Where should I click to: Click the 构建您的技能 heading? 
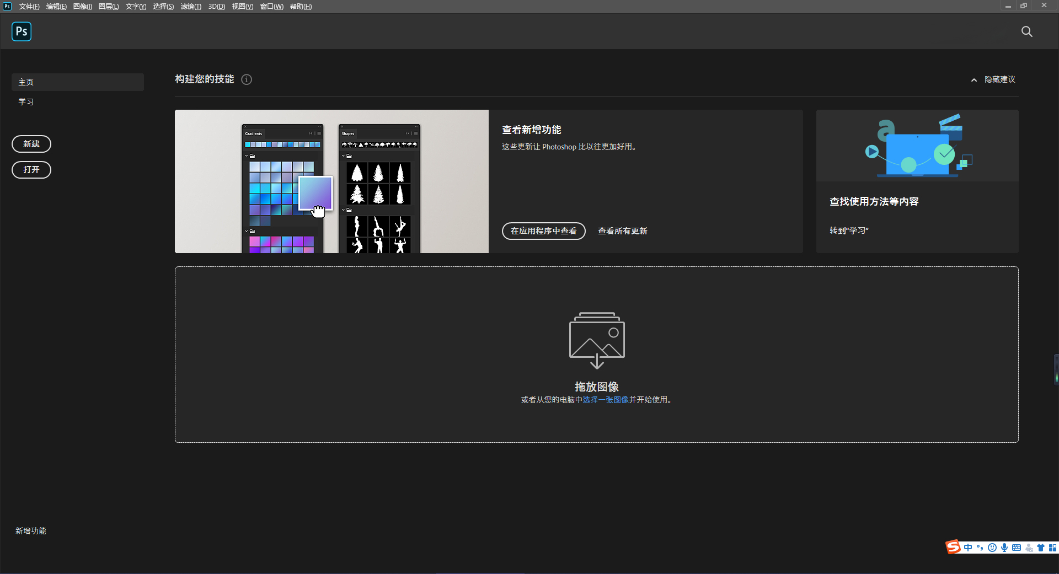coord(205,79)
